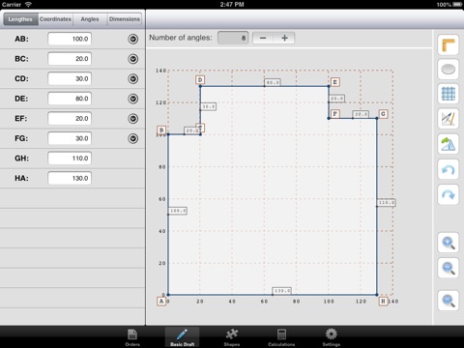Expand options for the CD length

coord(132,79)
